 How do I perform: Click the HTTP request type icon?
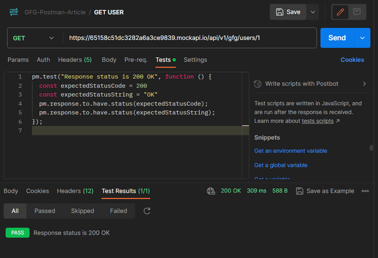13,12
